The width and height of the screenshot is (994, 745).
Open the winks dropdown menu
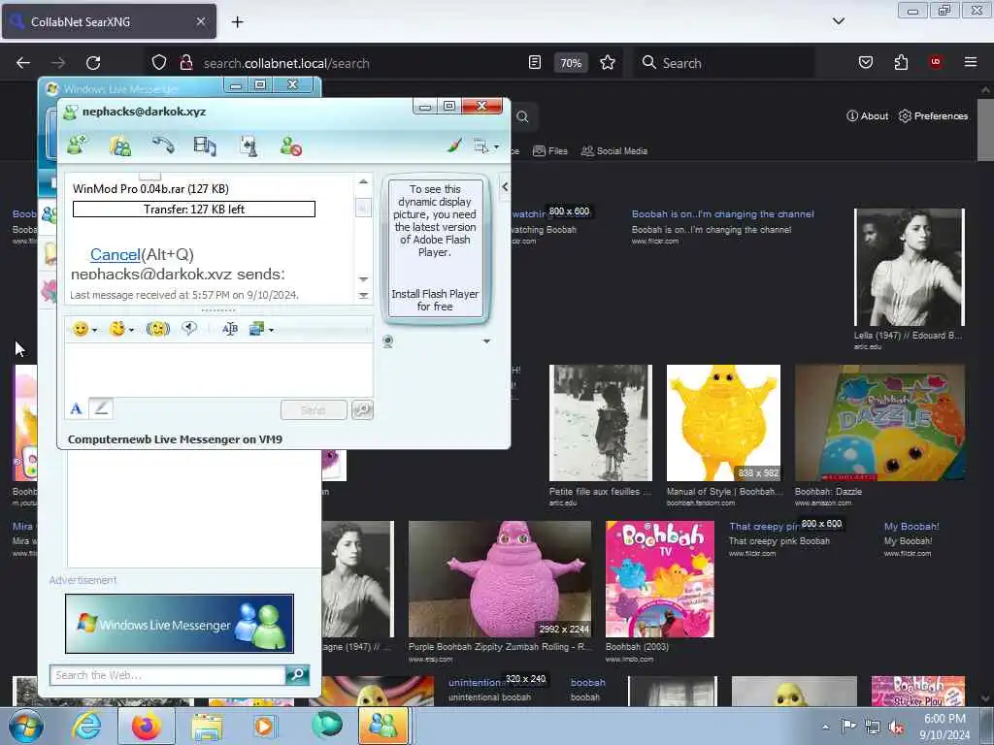pyautogui.click(x=121, y=329)
